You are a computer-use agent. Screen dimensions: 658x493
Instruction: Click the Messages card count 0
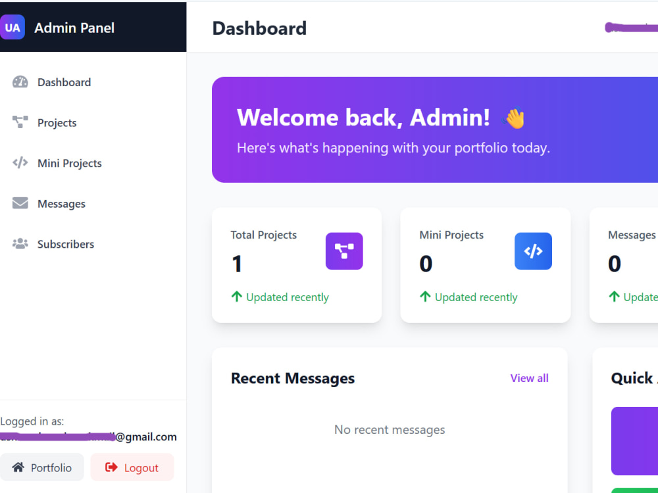615,264
